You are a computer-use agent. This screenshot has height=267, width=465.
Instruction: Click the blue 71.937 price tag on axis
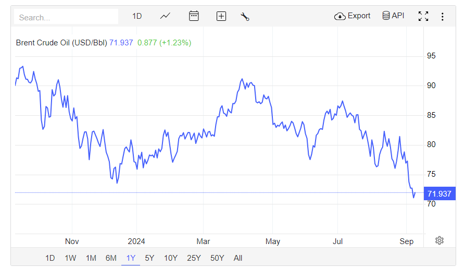[439, 193]
